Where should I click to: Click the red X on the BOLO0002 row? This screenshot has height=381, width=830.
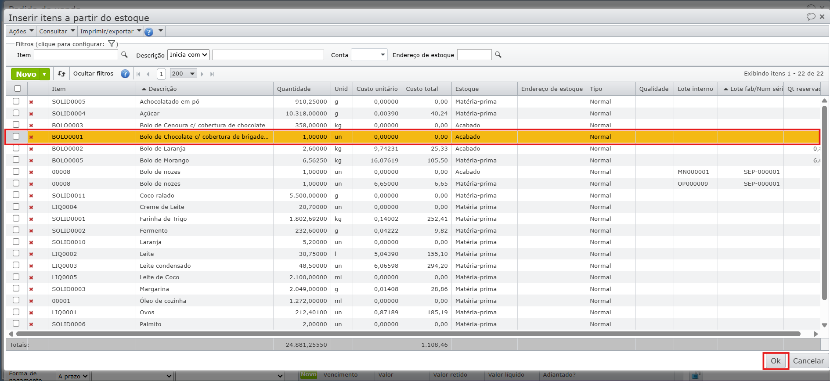coord(31,149)
